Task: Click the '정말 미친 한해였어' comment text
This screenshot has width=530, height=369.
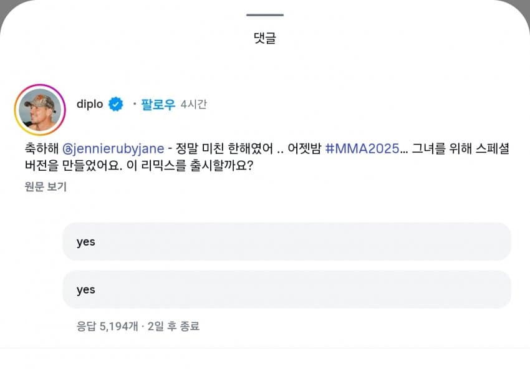Action: [222, 149]
